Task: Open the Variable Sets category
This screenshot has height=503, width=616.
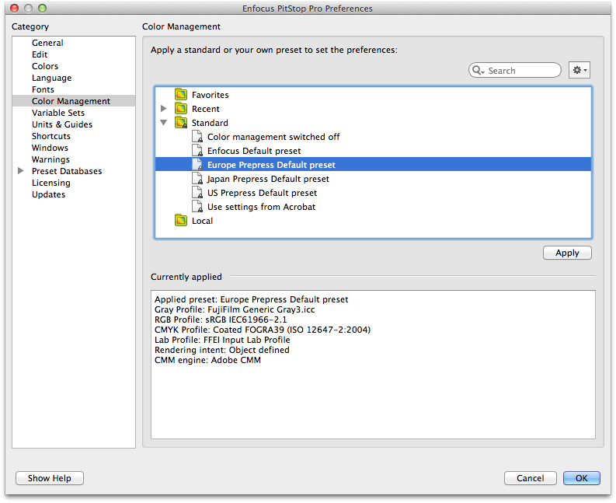Action: (x=58, y=113)
